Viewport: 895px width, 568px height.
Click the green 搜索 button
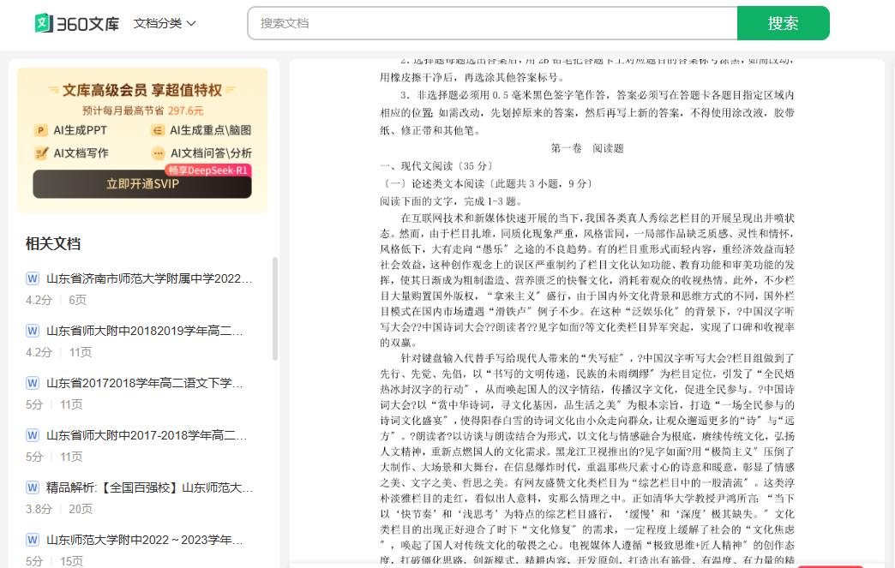click(x=784, y=23)
